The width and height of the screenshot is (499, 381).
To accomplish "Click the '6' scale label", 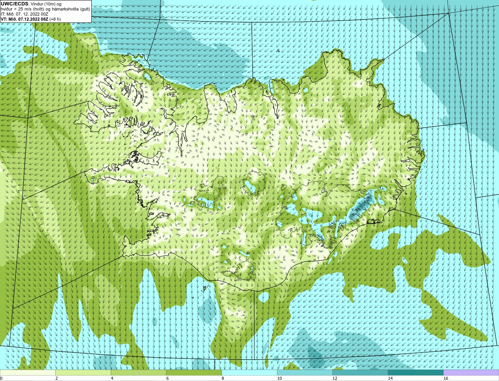I will point(168,378).
